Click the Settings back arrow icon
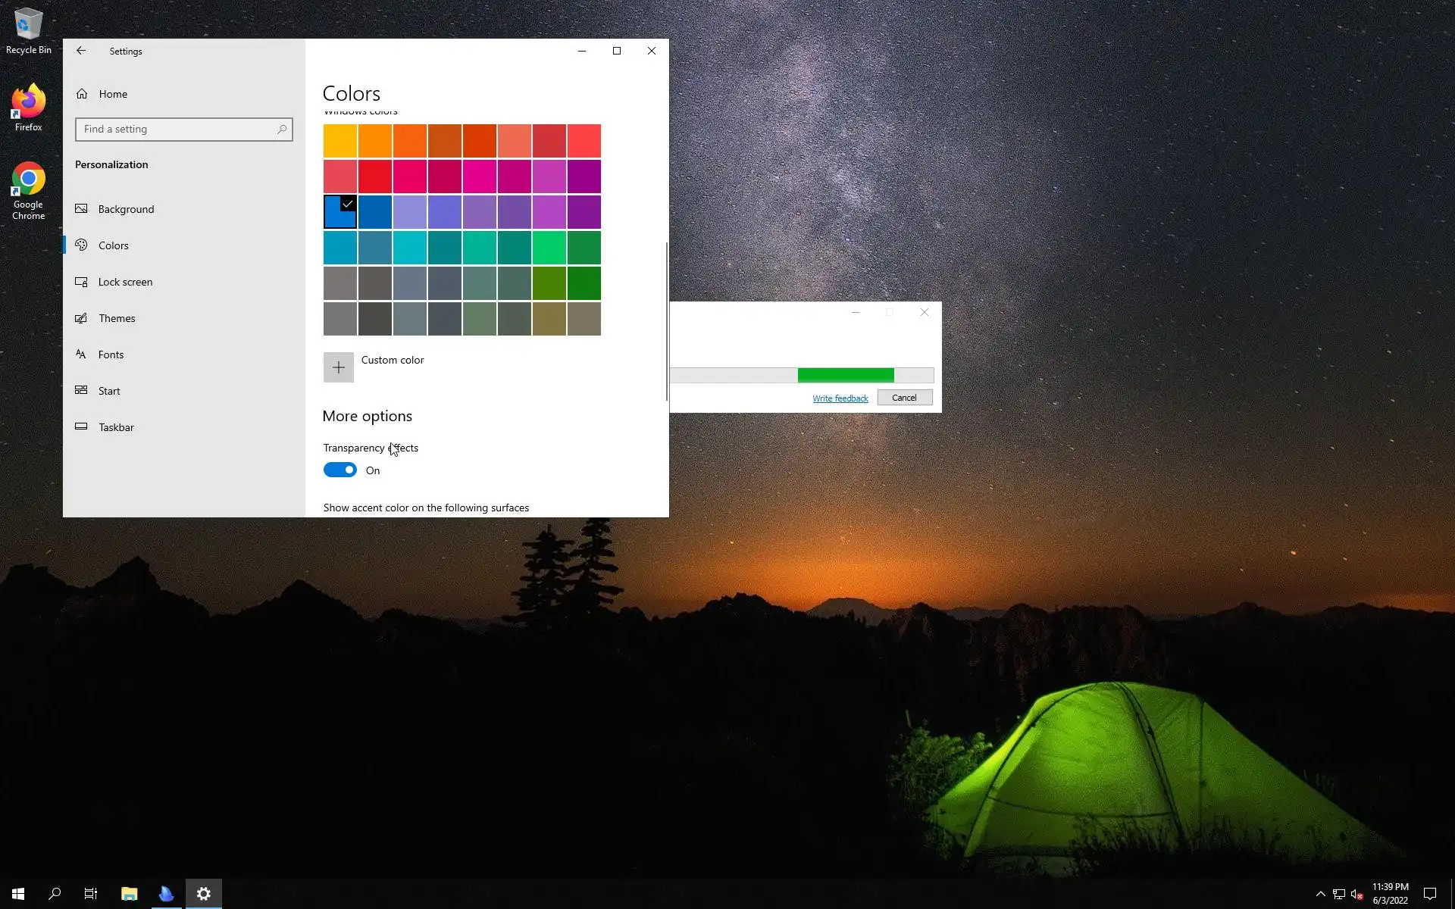Image resolution: width=1455 pixels, height=909 pixels. point(81,51)
